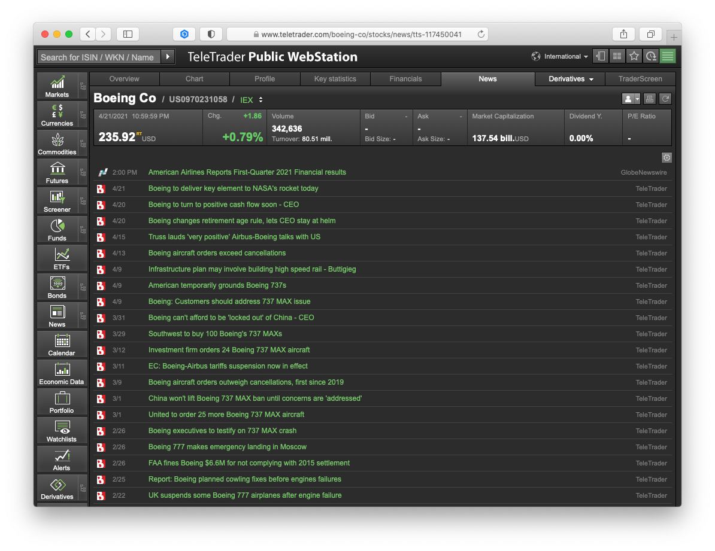Open the Markets sidebar section
Screen dimensions: 715x551
tap(57, 86)
